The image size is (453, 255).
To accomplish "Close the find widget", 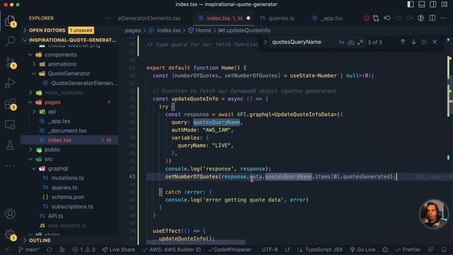I will click(x=435, y=42).
